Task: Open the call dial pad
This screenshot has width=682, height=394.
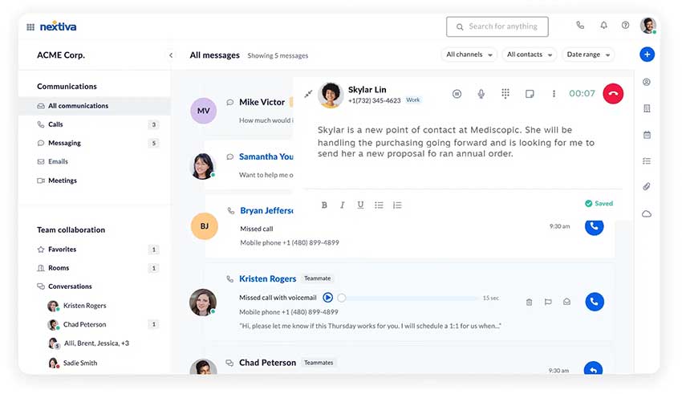Action: point(505,94)
